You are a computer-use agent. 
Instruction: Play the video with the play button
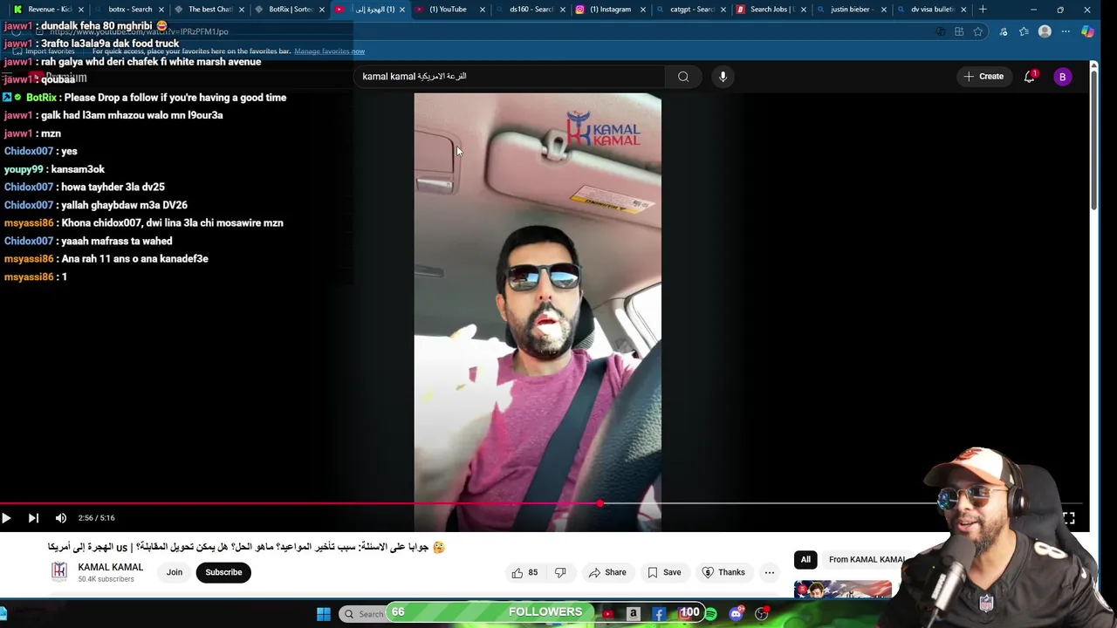[x=6, y=518]
